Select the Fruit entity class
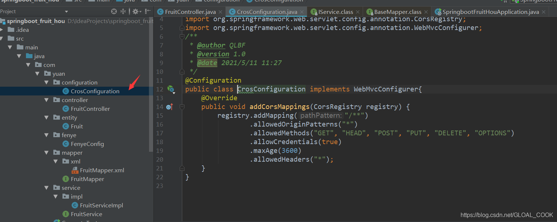The width and height of the screenshot is (557, 222). tap(77, 126)
